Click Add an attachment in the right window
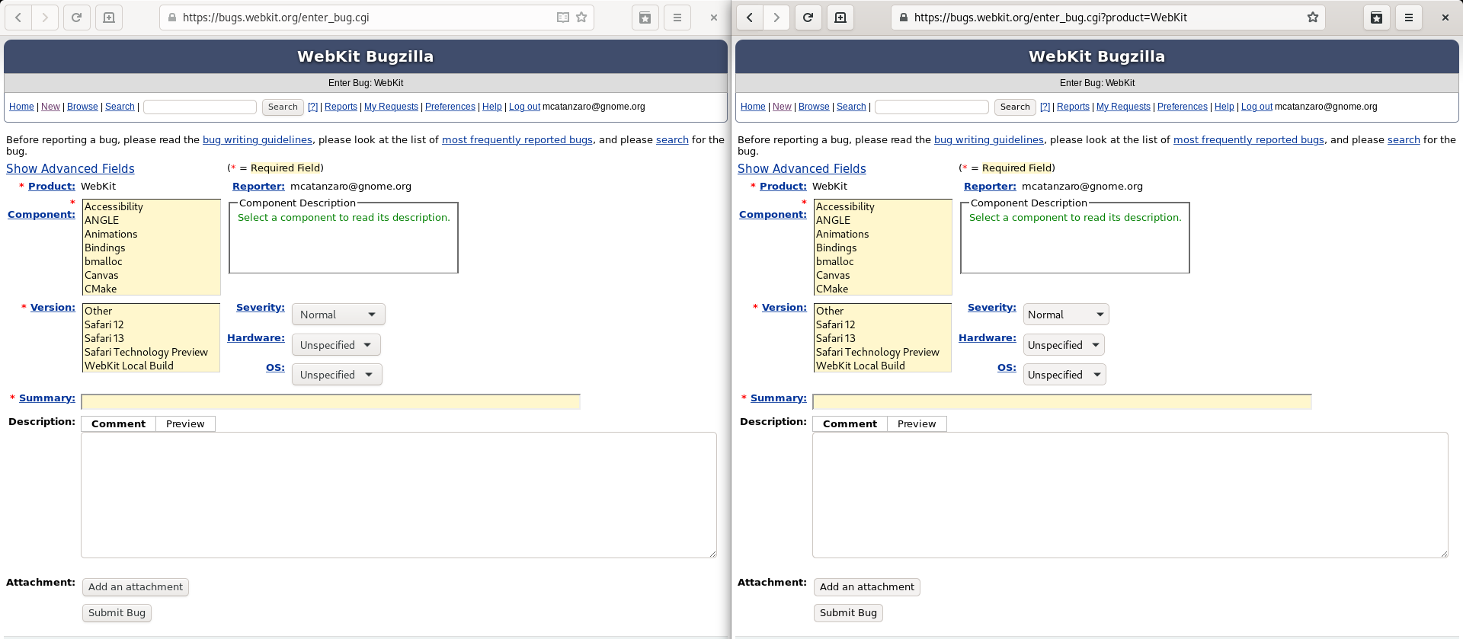The image size is (1463, 639). pyautogui.click(x=867, y=587)
